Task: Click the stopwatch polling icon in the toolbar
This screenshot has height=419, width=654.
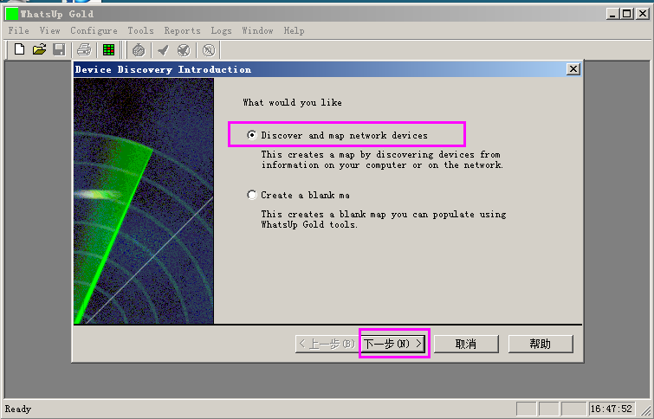Action: 139,50
